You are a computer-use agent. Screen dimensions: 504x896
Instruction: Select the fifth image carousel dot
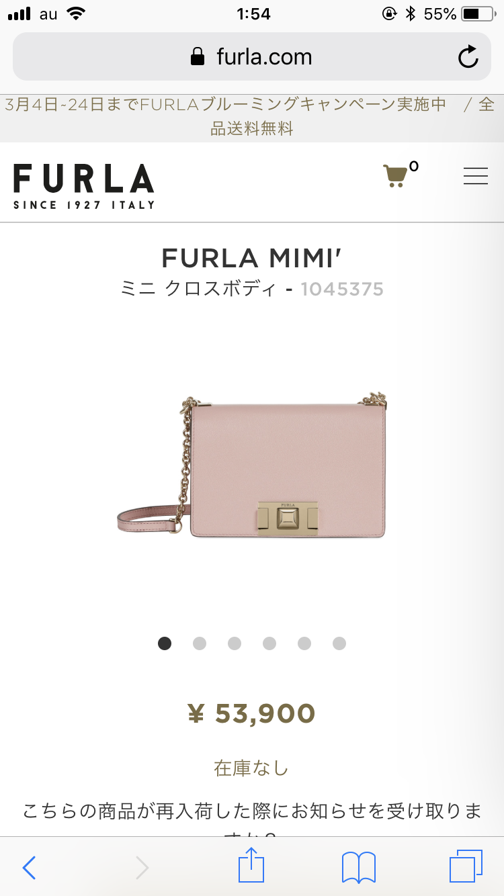(304, 643)
